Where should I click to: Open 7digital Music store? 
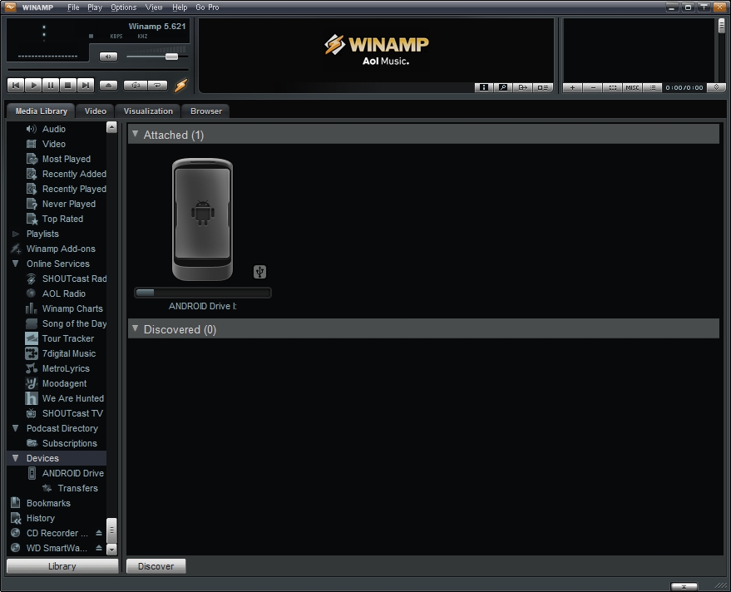click(68, 353)
